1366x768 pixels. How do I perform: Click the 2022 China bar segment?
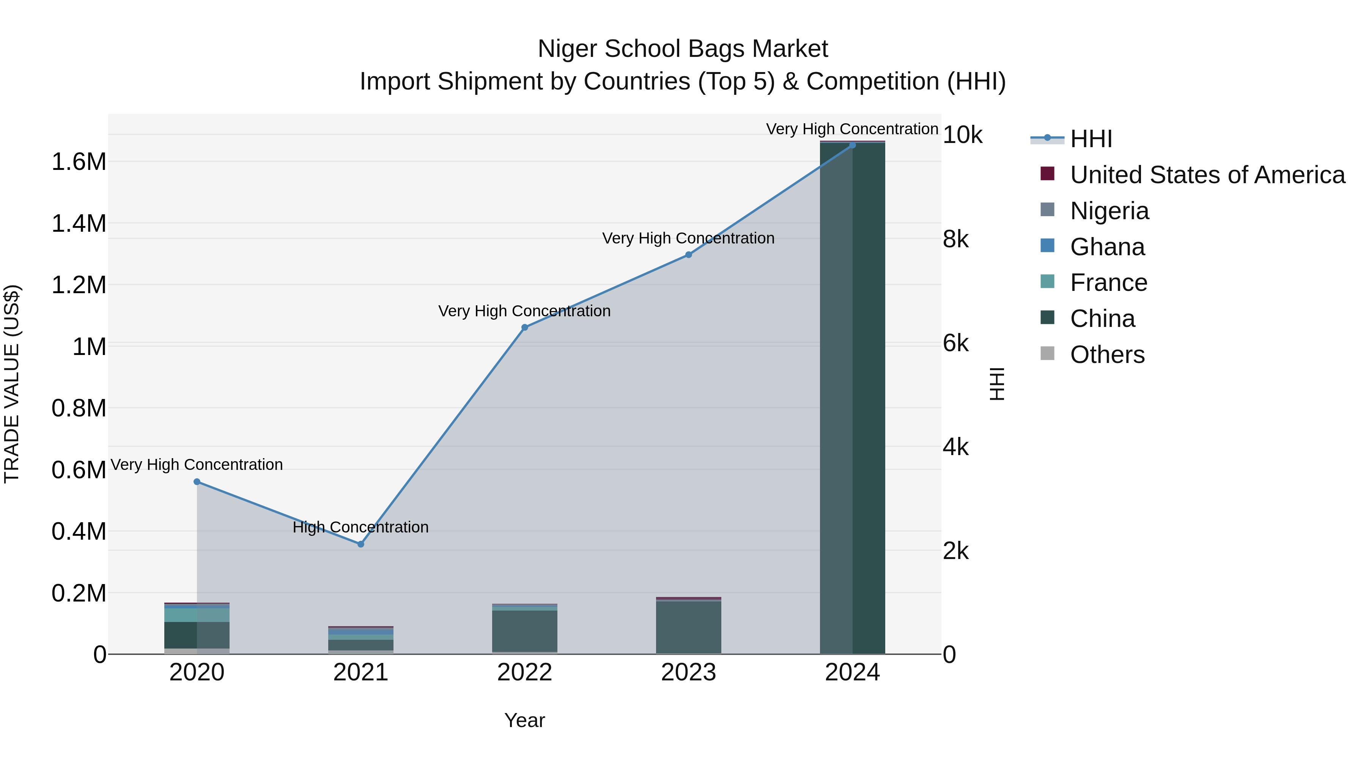point(524,631)
